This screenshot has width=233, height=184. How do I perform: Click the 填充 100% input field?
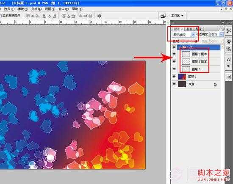(214, 41)
